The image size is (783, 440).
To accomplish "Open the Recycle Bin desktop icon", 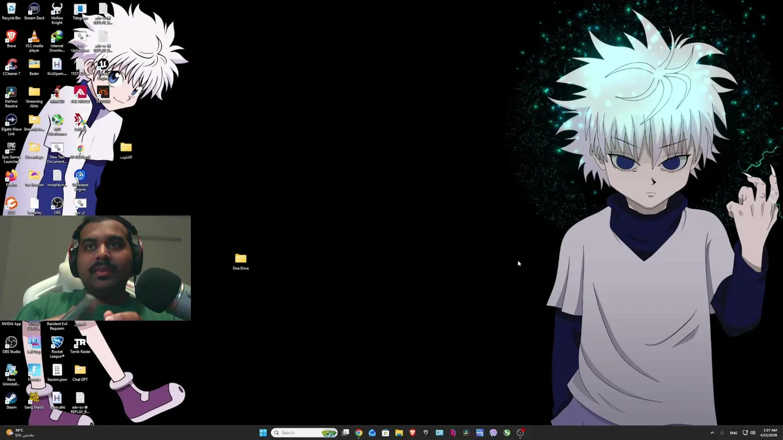I will coord(11,12).
